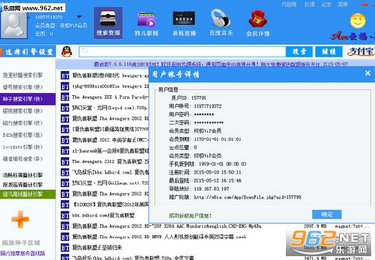Click the BT icon beside tyhg-999 result

[65, 86]
